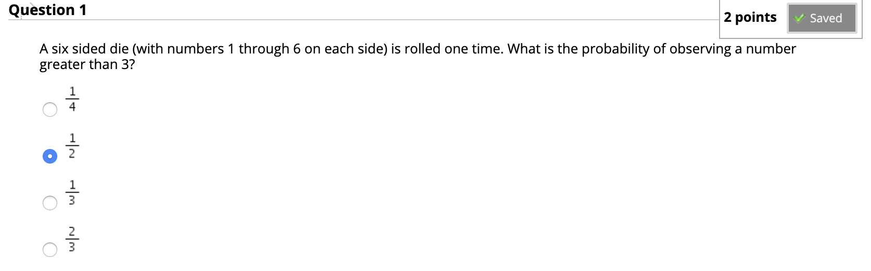The height and width of the screenshot is (271, 871).
Task: Click the text greater than 3?
Action: [x=87, y=65]
